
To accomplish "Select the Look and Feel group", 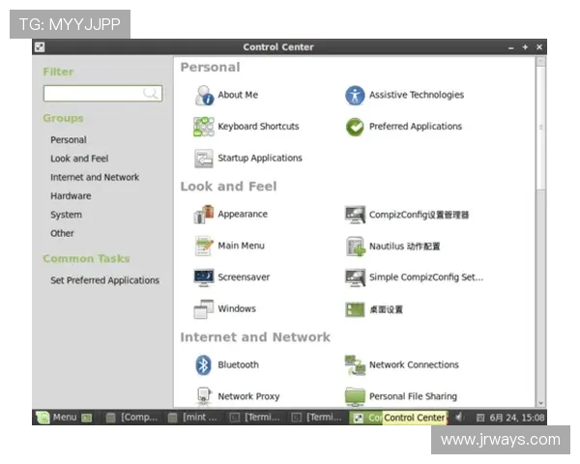I will (x=79, y=159).
